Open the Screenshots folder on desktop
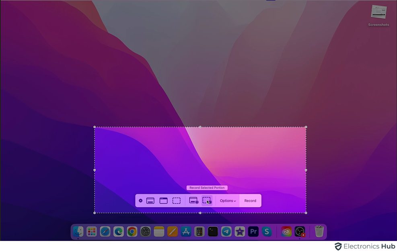The image size is (397, 251). tap(378, 13)
